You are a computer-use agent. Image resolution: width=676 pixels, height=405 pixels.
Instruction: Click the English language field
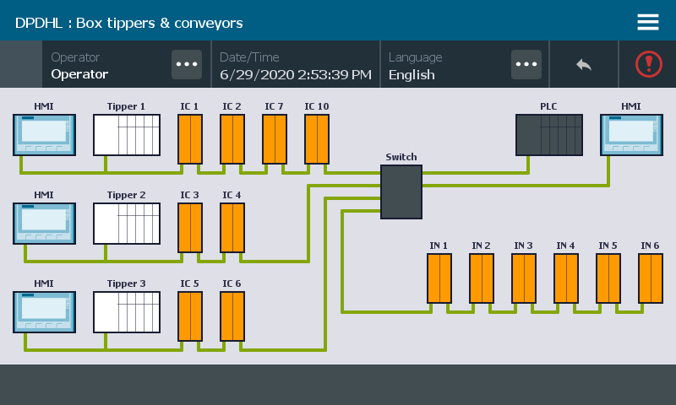pos(444,66)
